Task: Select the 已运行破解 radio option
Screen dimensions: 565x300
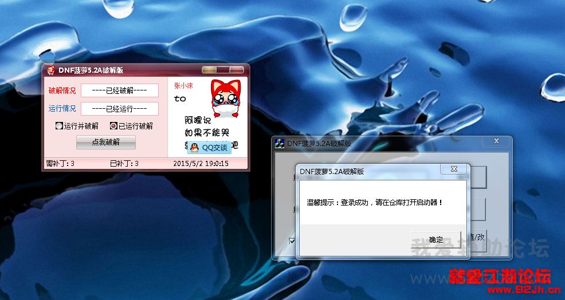Action: pos(132,126)
